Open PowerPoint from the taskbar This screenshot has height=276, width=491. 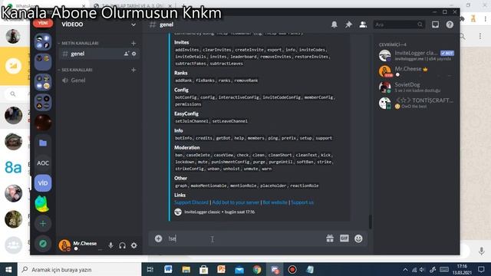222,269
